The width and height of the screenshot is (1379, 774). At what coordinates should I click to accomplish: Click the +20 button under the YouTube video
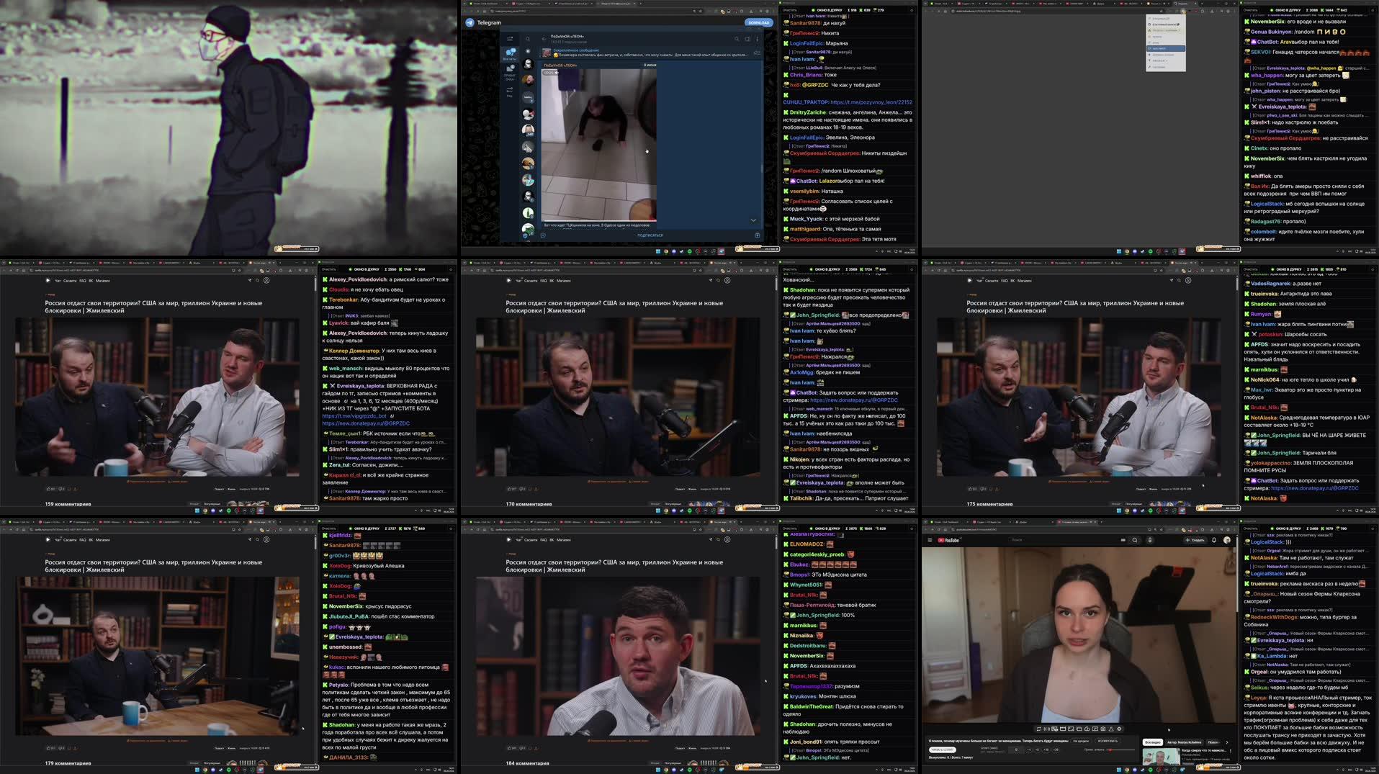[x=1056, y=750]
